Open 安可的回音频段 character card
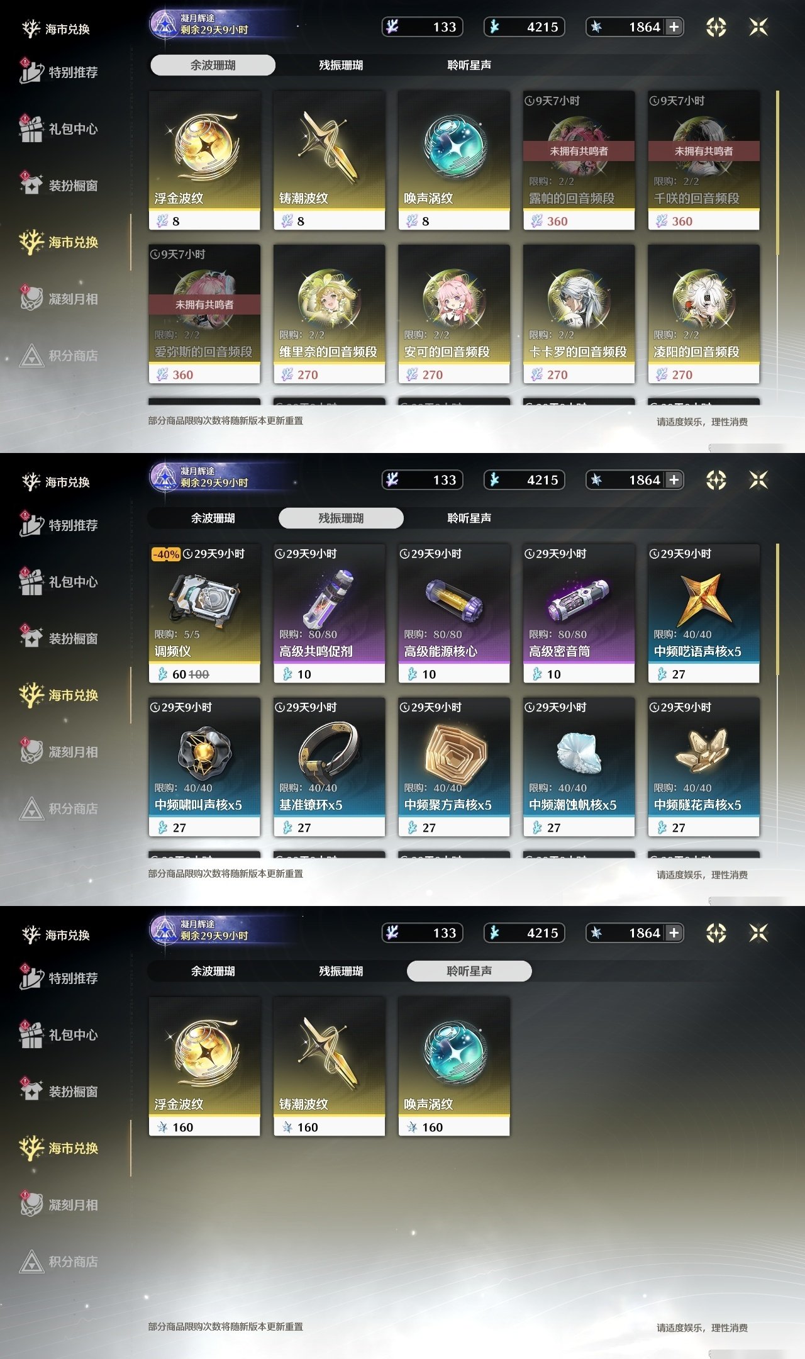The height and width of the screenshot is (1359, 805). tap(454, 314)
